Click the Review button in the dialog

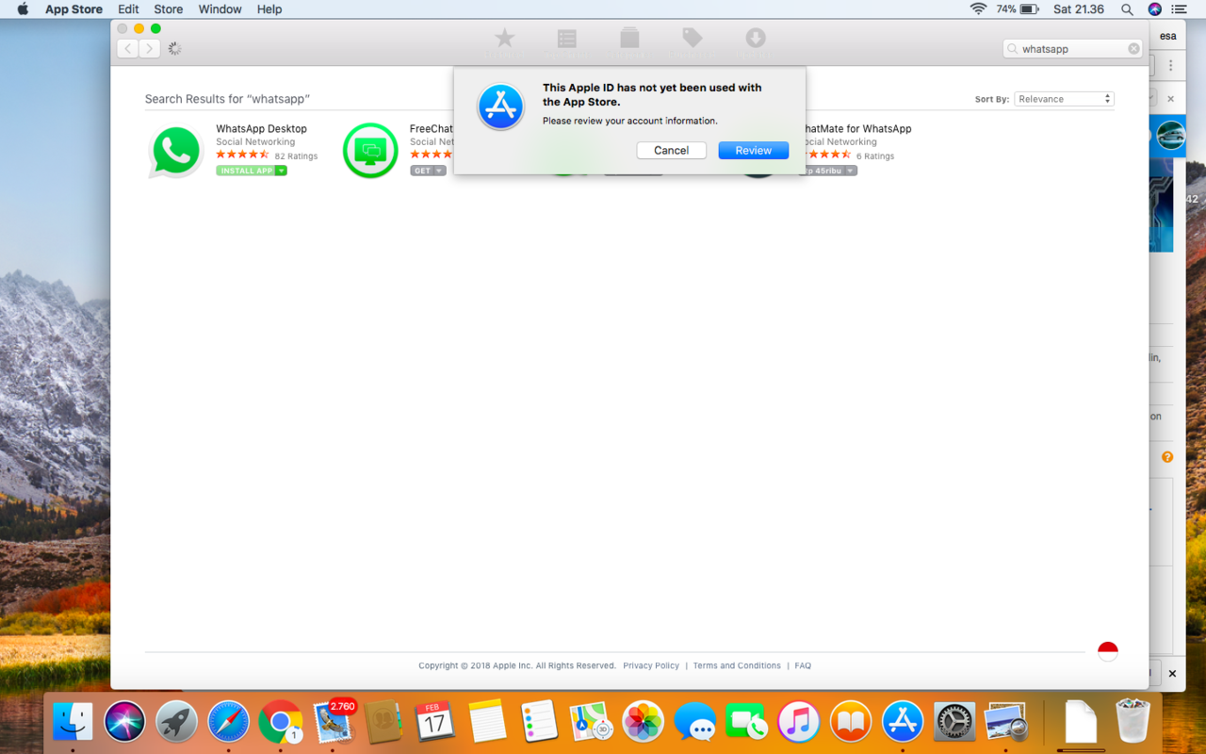click(753, 151)
